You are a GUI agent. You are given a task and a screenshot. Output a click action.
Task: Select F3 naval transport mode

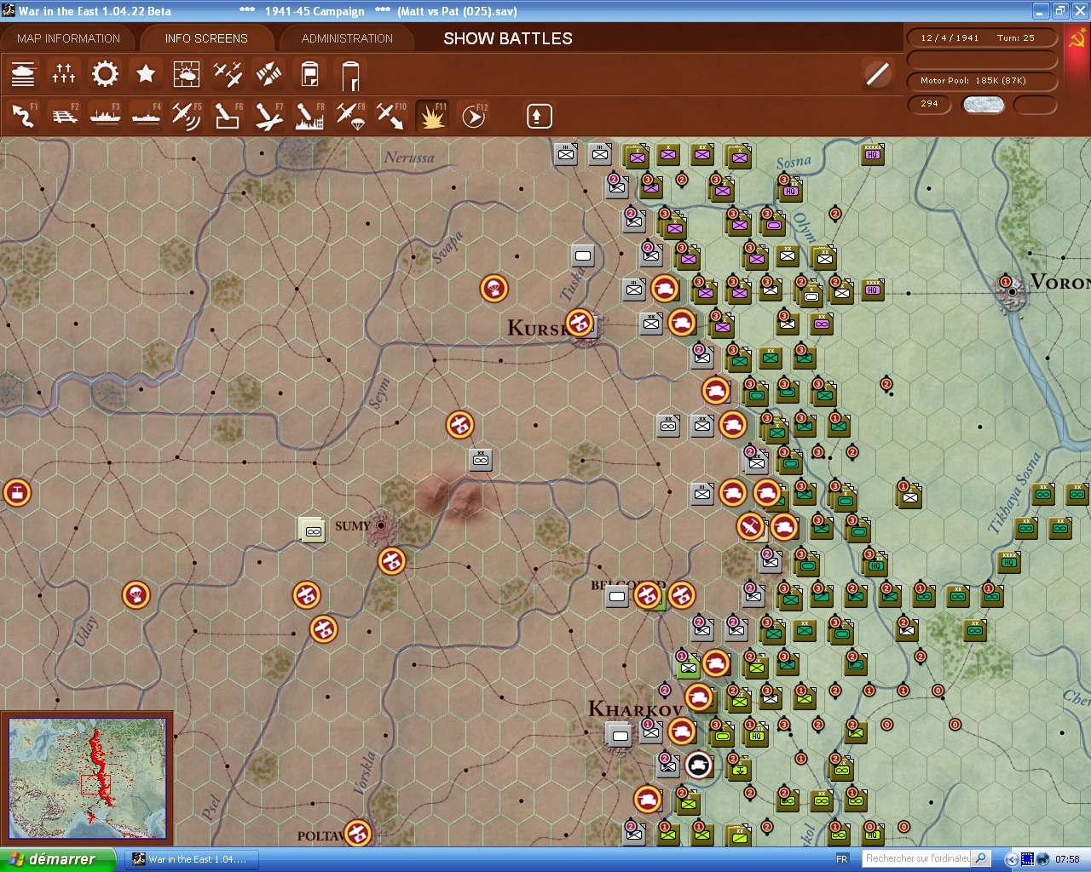105,116
